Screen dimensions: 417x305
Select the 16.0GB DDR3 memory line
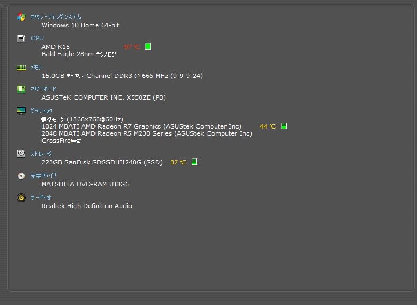(122, 76)
